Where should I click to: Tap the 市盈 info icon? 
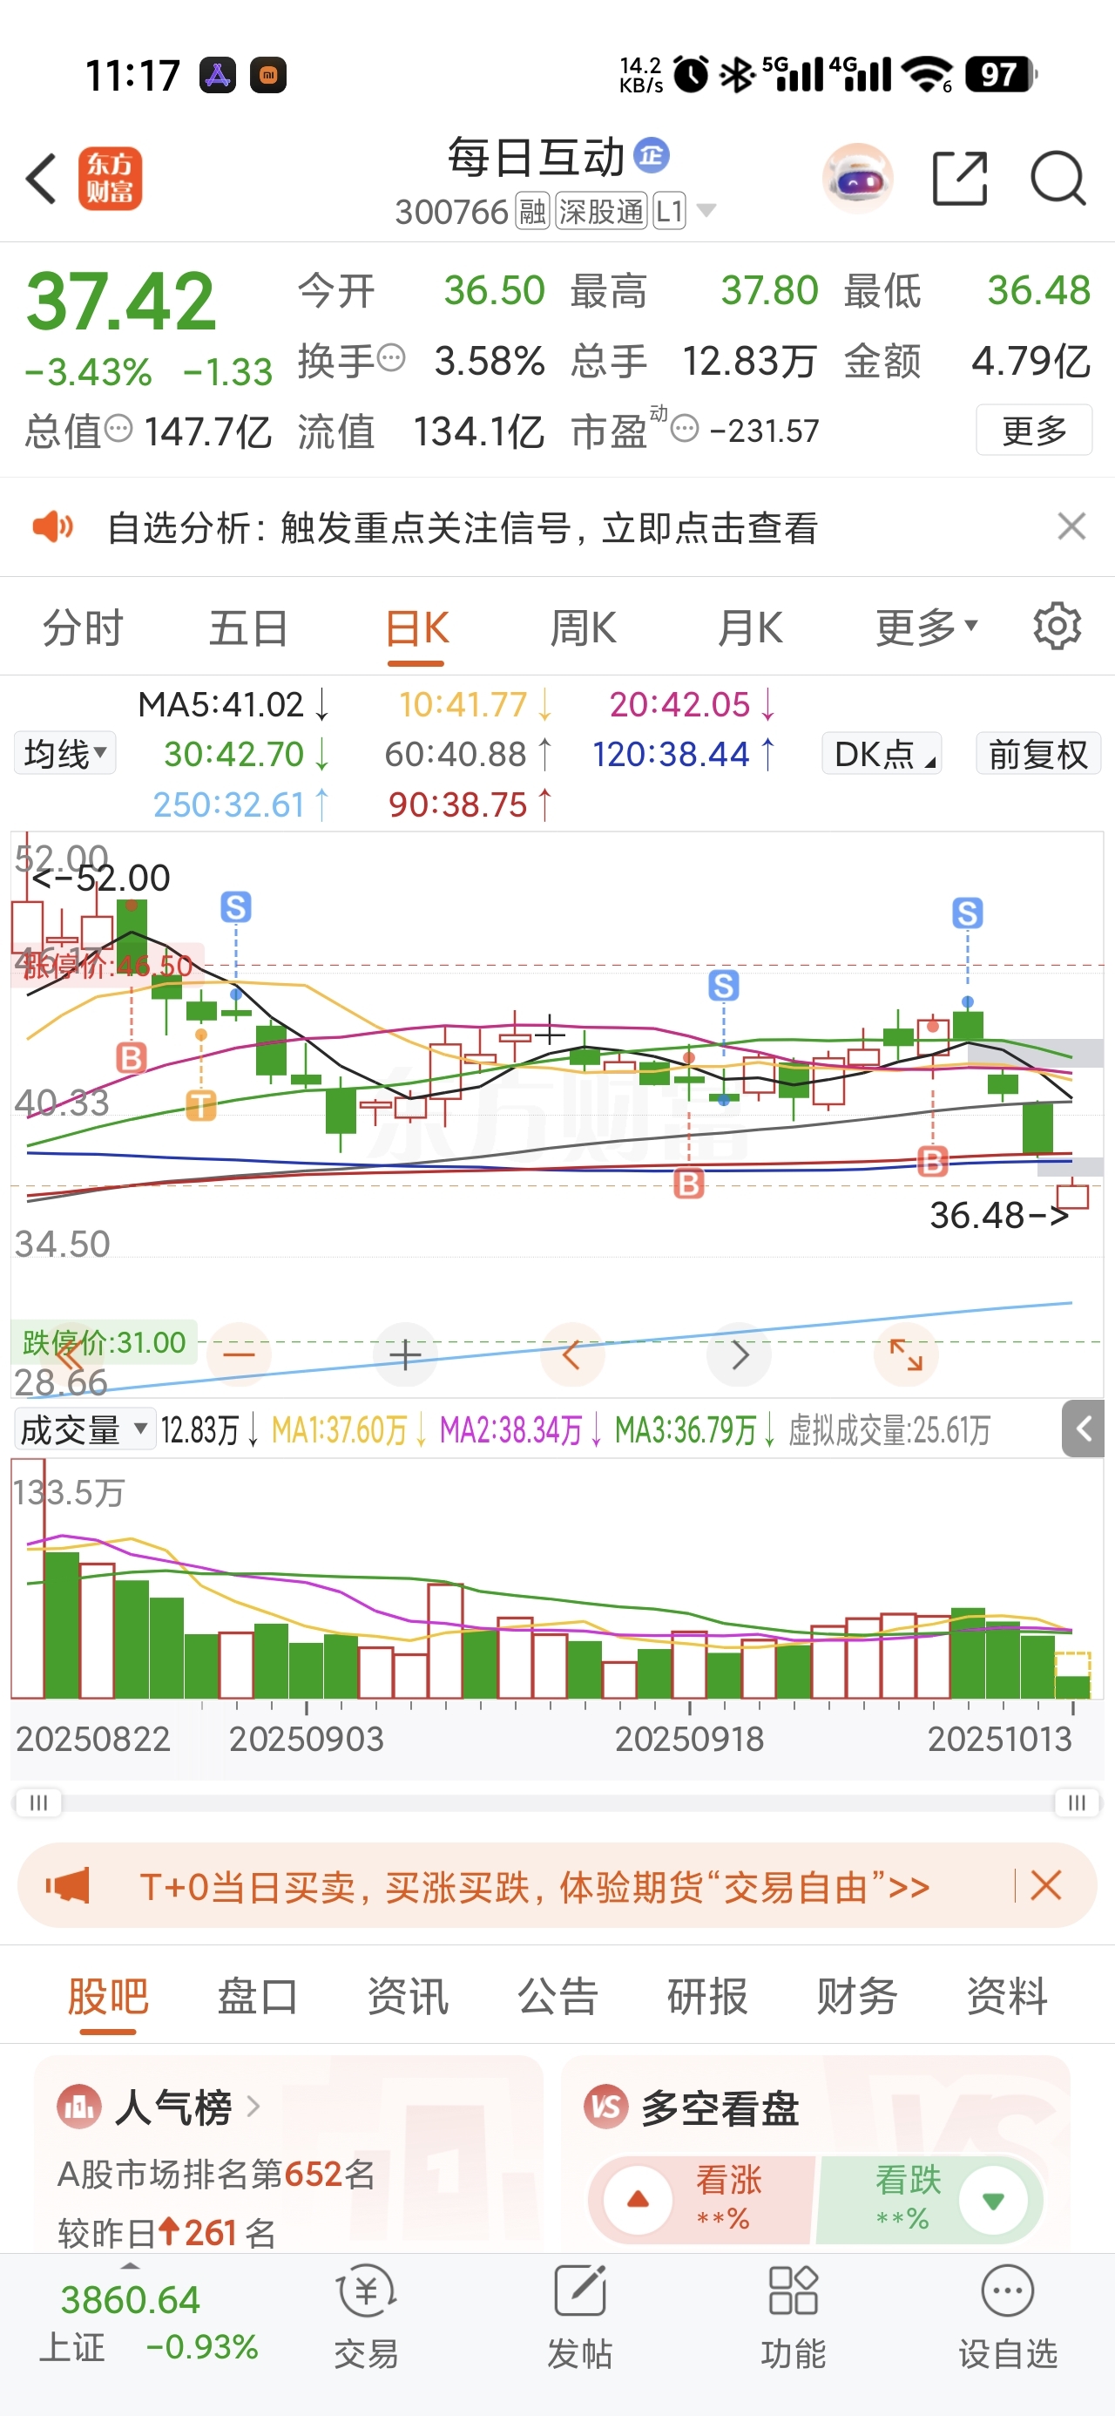coord(686,429)
